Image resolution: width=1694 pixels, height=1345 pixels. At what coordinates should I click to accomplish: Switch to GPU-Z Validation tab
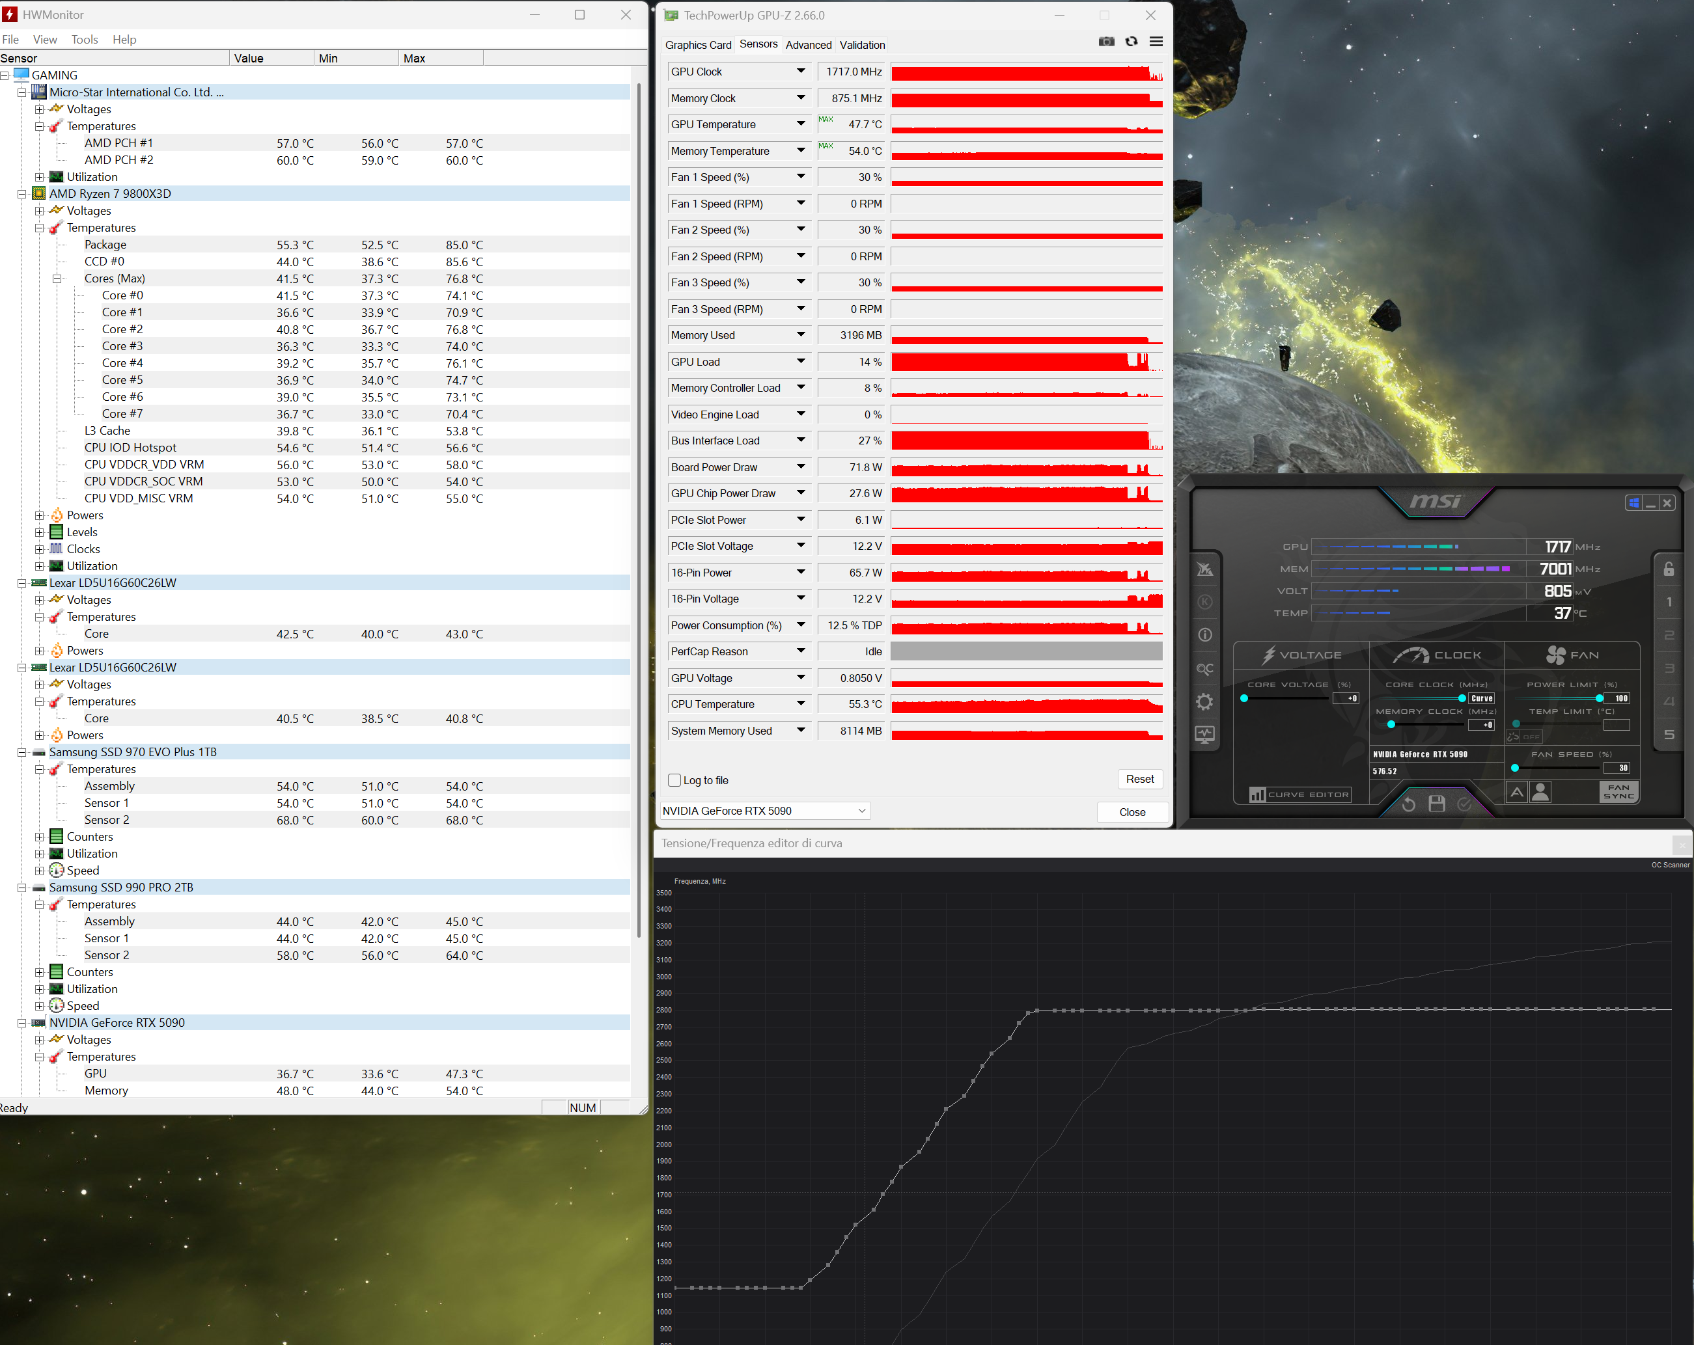click(862, 45)
